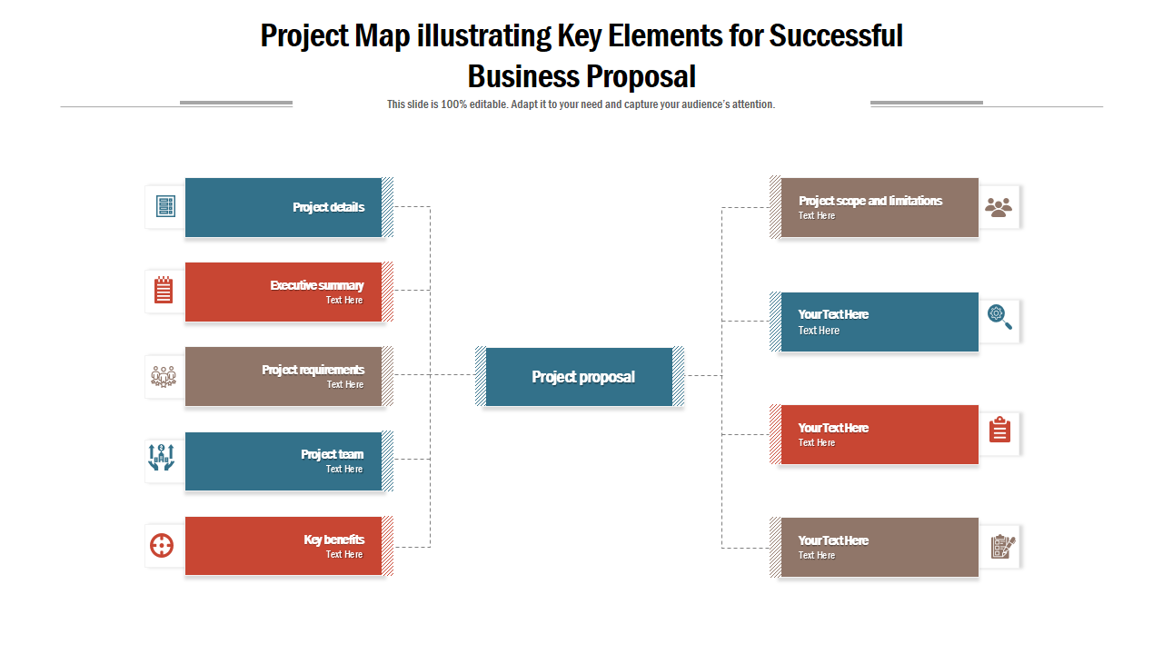This screenshot has height=654, width=1163.
Task: Click the hands icon beside Project team
Action: 161,456
